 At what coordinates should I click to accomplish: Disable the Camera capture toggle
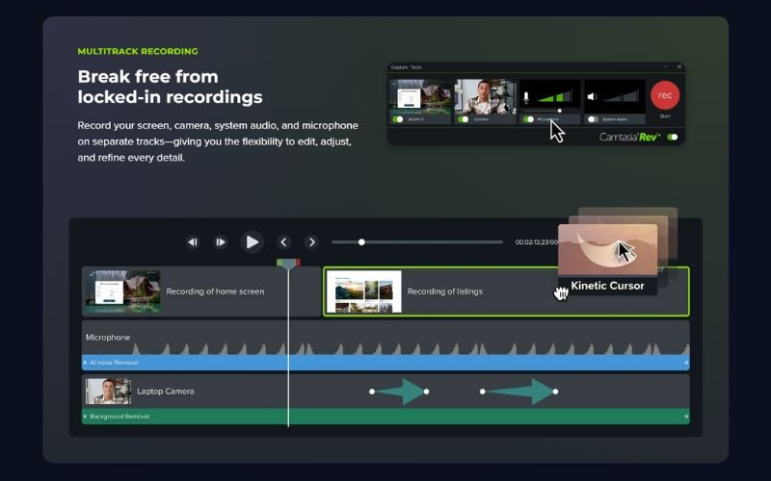464,119
